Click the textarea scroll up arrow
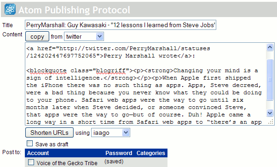 pyautogui.click(x=270, y=47)
